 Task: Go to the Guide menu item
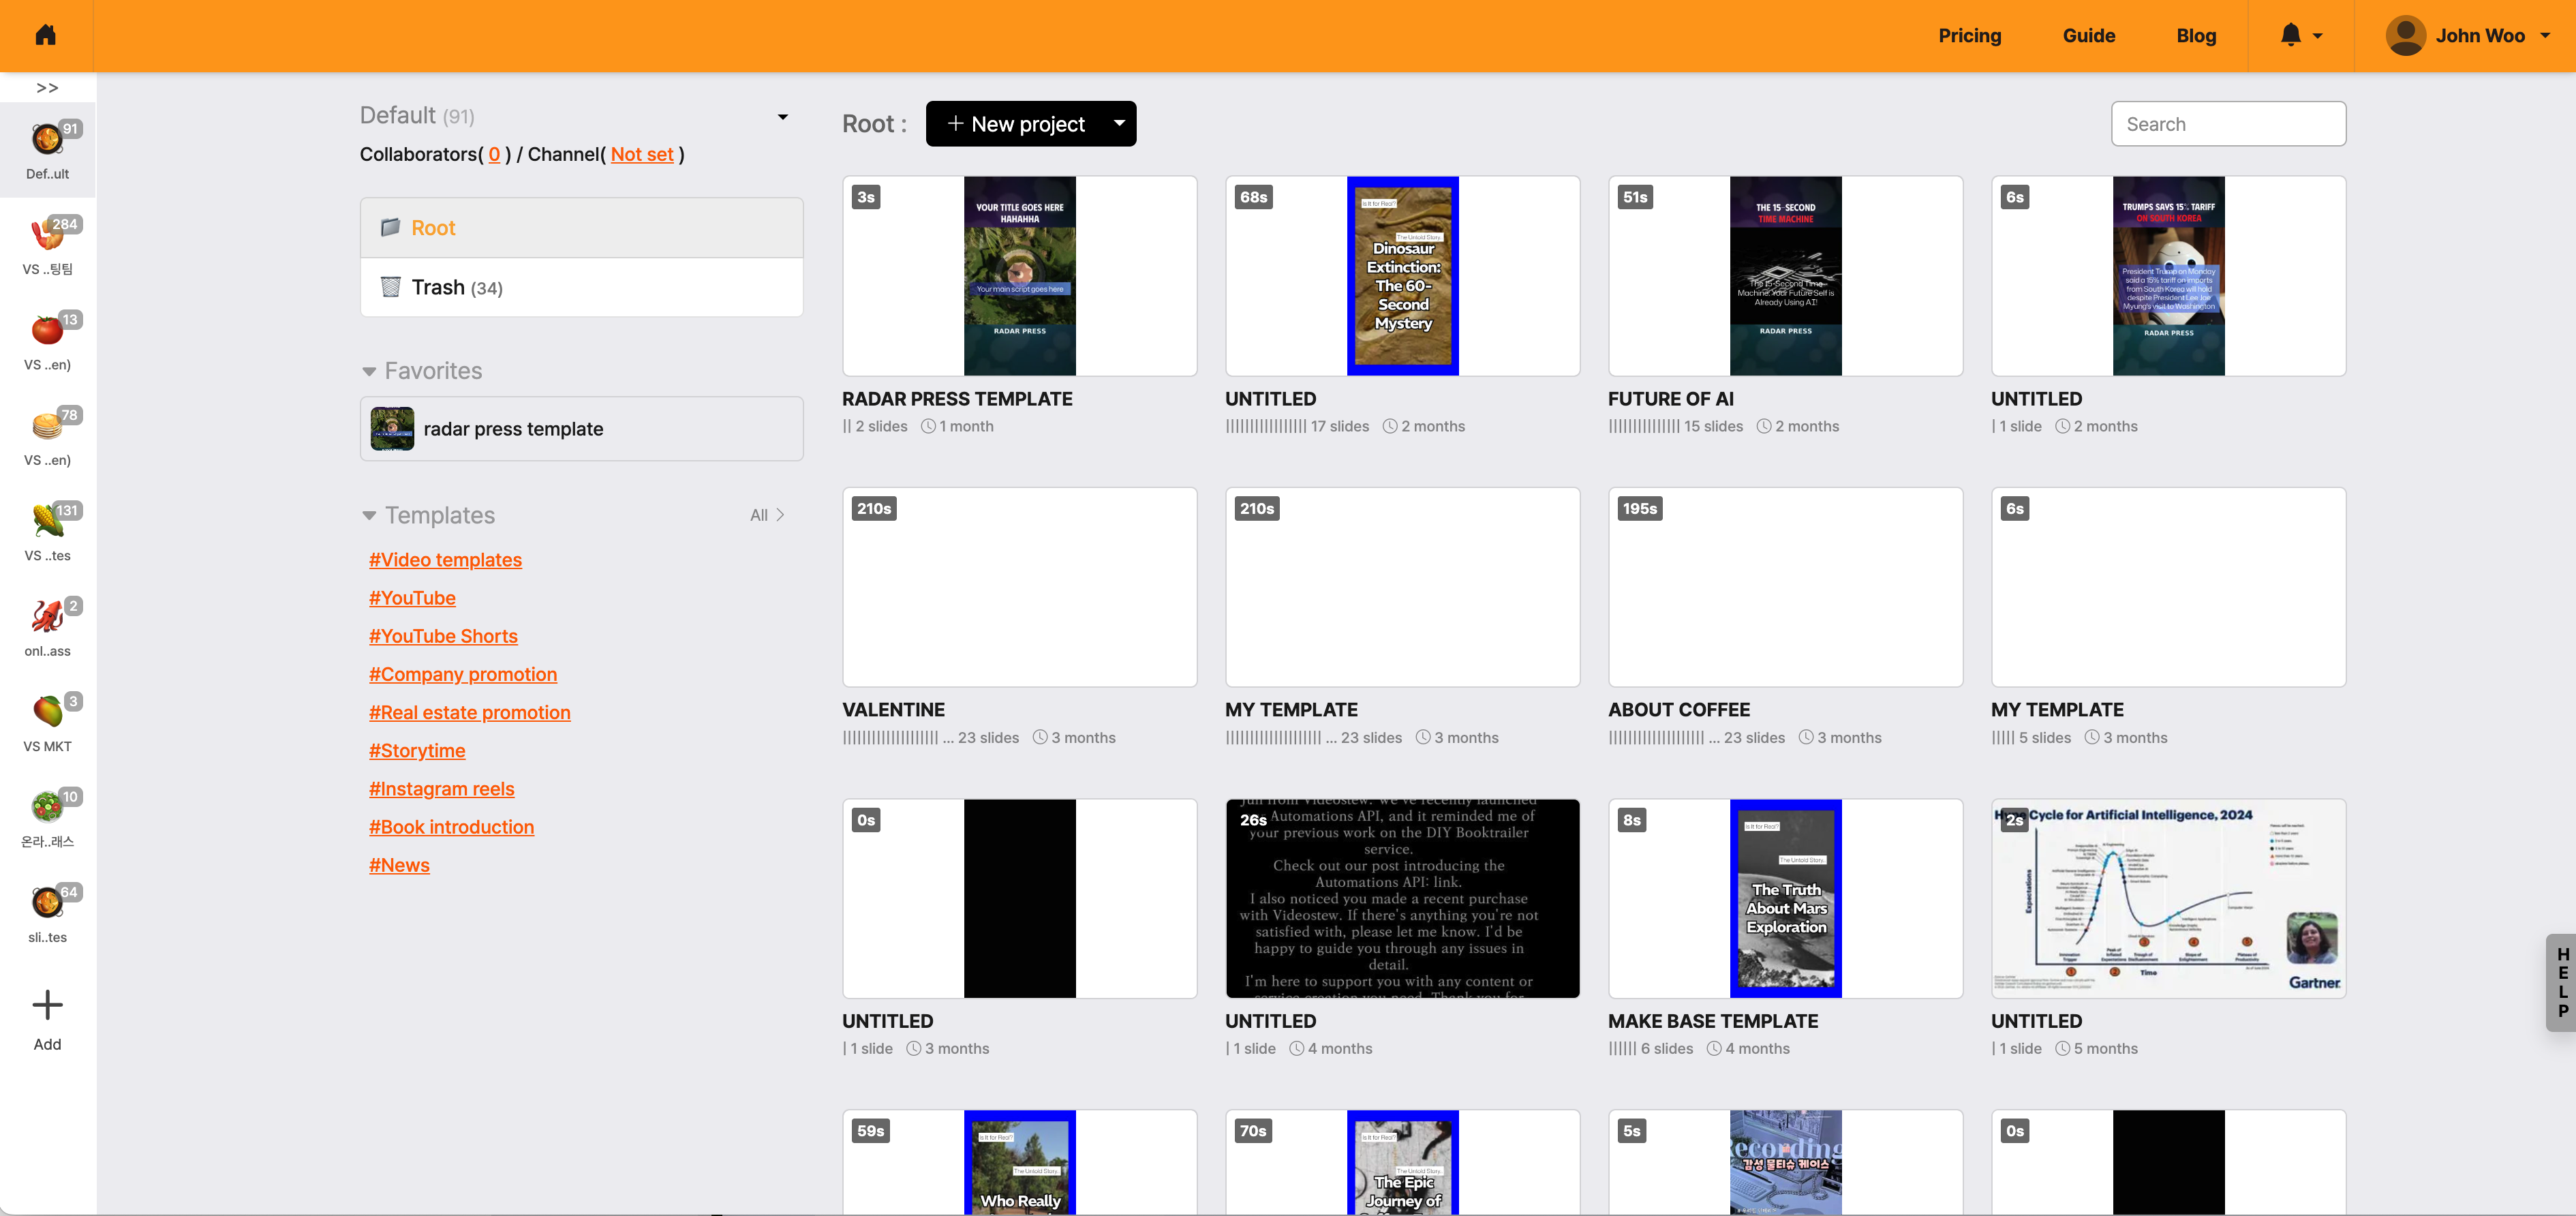2088,35
